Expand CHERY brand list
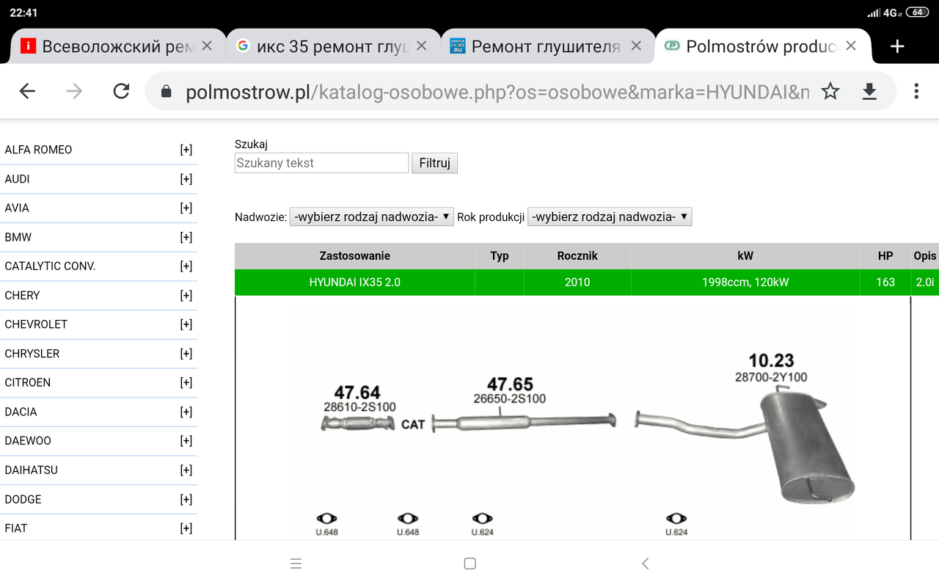 click(x=186, y=295)
